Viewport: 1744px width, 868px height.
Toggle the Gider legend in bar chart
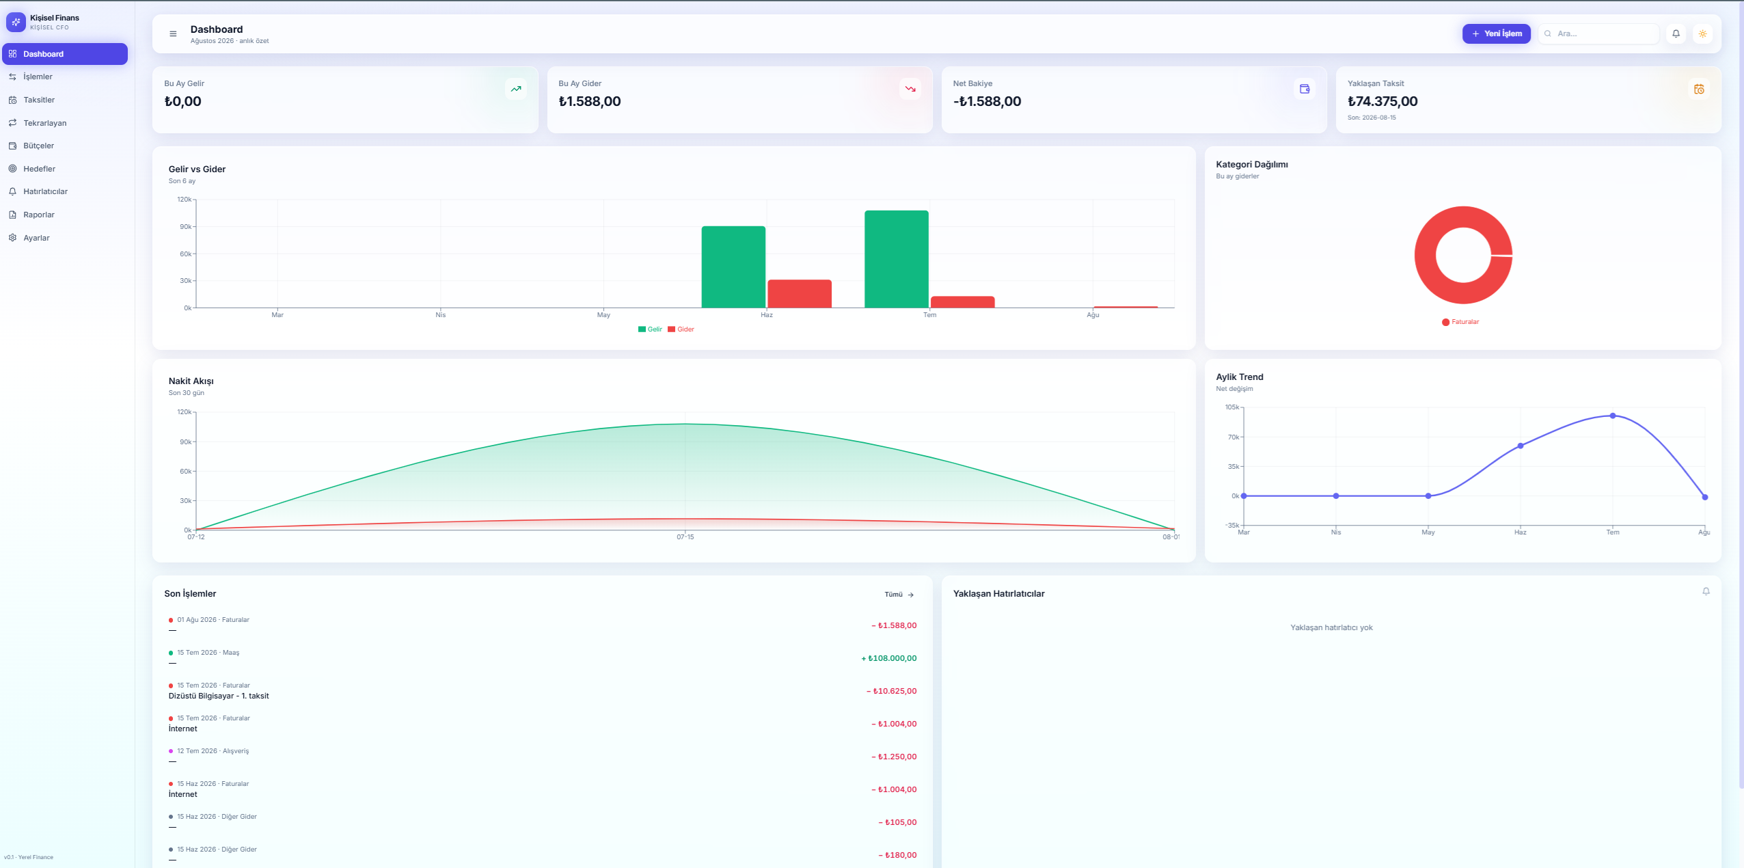[681, 329]
